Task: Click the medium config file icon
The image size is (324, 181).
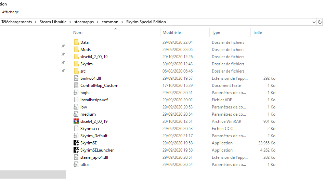Action: [x=76, y=114]
